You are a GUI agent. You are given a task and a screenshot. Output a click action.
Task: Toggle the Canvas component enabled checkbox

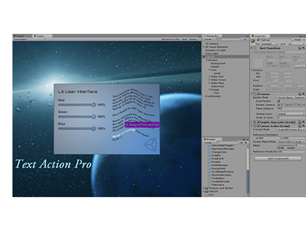coord(258,94)
